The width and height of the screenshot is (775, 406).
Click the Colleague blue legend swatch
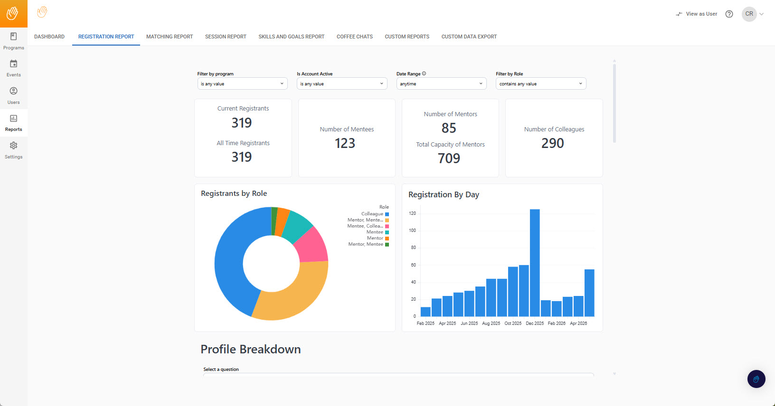click(x=387, y=214)
